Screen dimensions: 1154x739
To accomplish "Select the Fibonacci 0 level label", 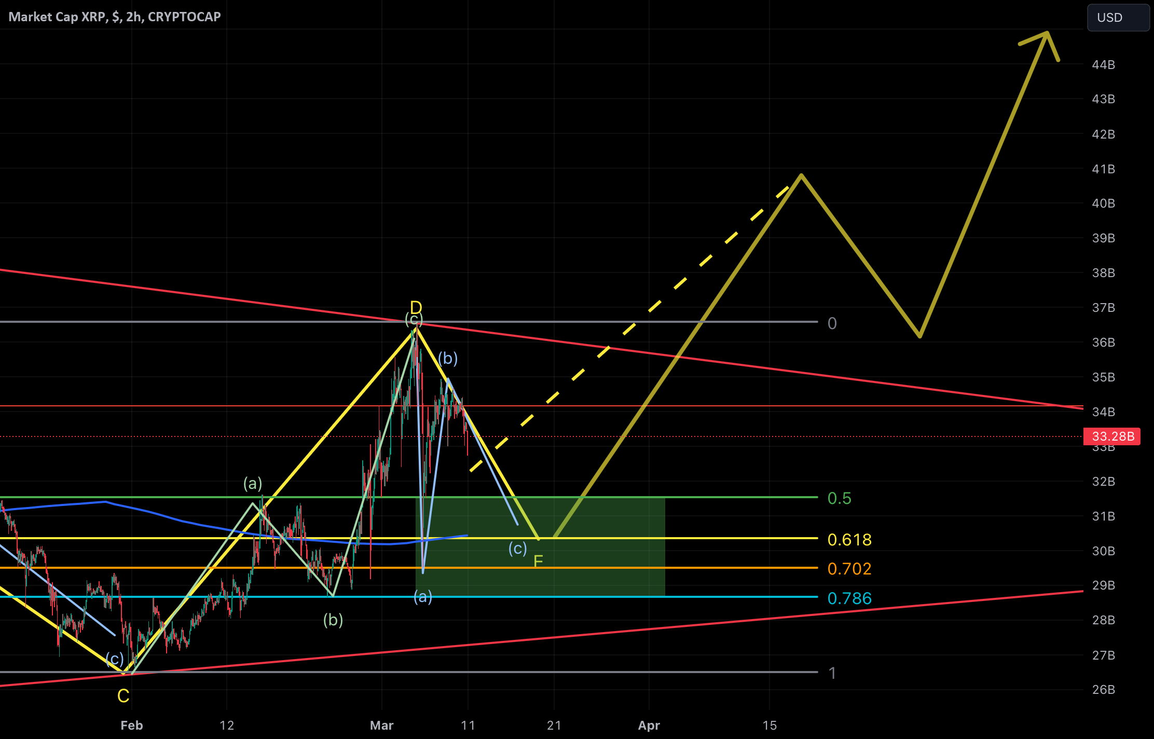I will click(832, 323).
